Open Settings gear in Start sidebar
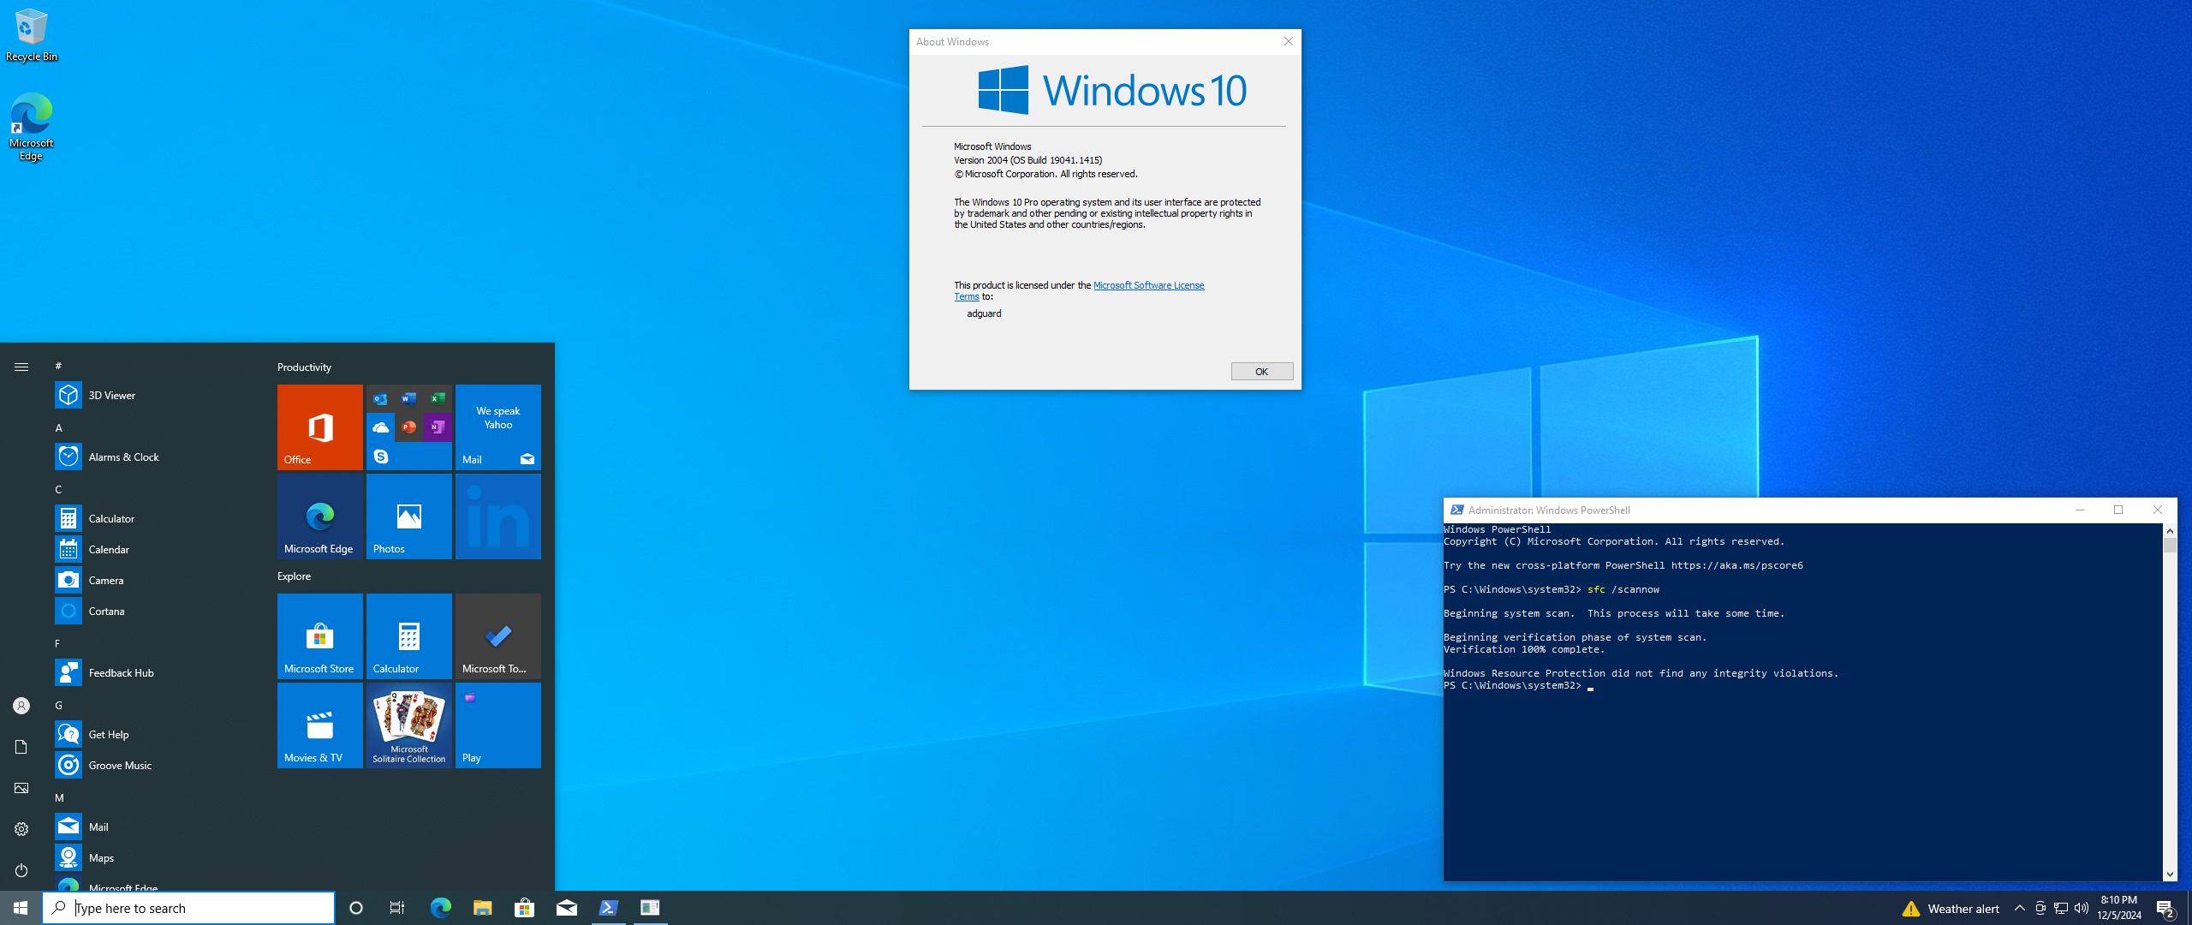The image size is (2192, 925). 21,829
